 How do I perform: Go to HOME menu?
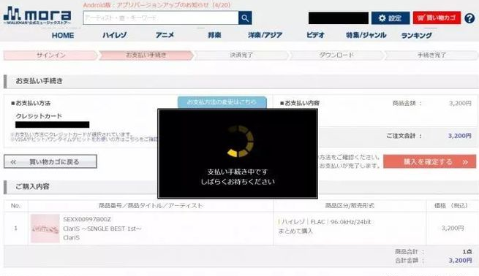[63, 35]
